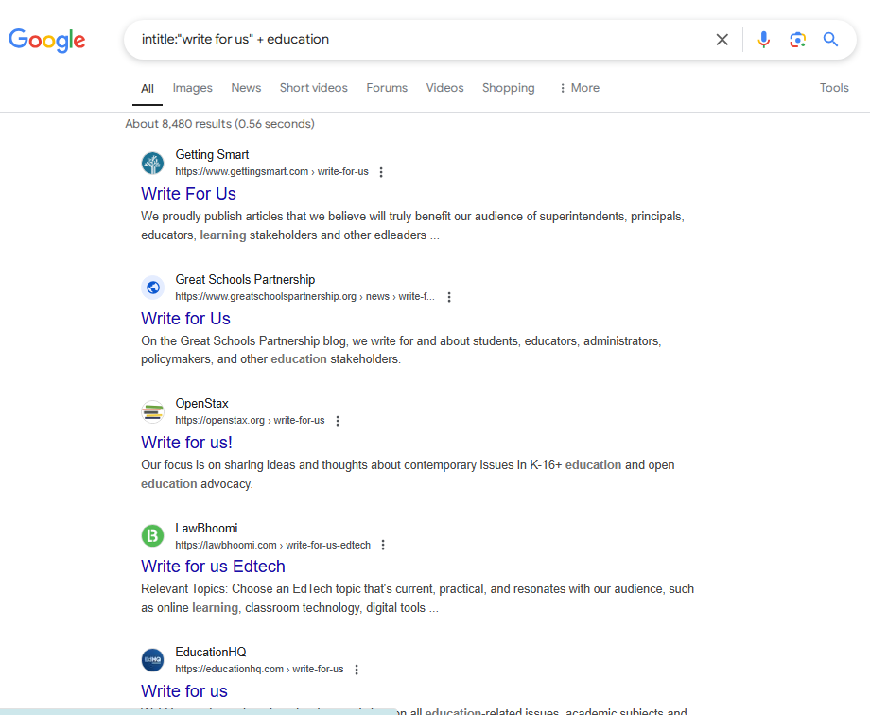Image resolution: width=870 pixels, height=715 pixels.
Task: Click the magnifying glass search icon
Action: (830, 40)
